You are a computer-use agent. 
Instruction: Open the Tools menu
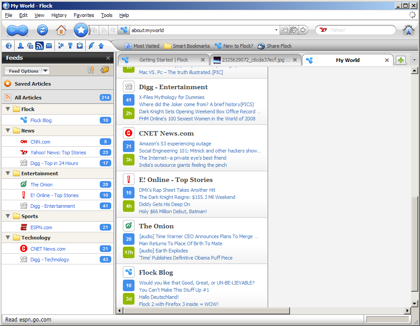tap(107, 15)
